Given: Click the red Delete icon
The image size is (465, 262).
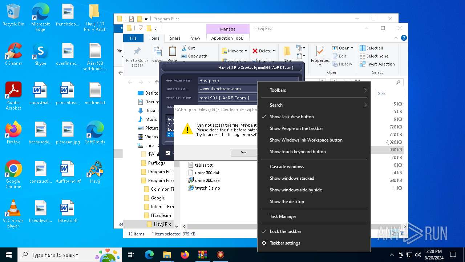Looking at the screenshot, I should pyautogui.click(x=255, y=51).
